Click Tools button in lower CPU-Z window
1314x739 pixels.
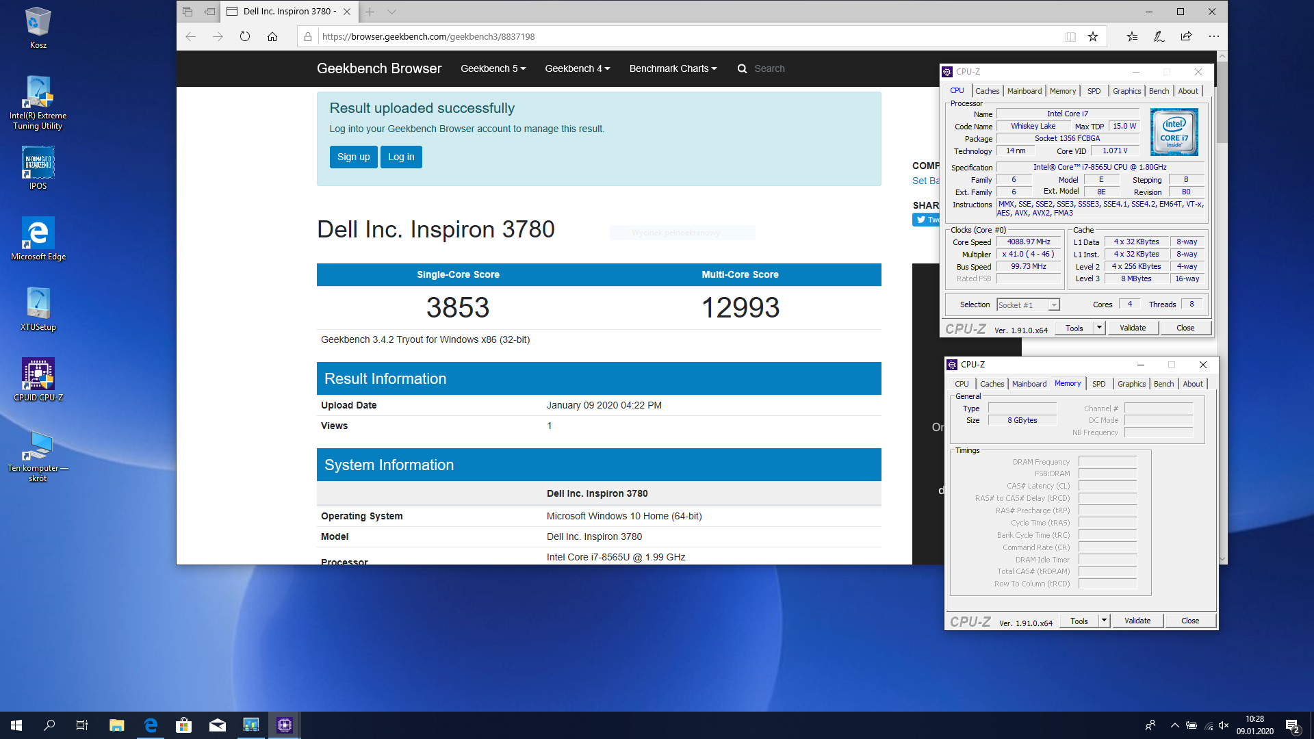tap(1079, 621)
